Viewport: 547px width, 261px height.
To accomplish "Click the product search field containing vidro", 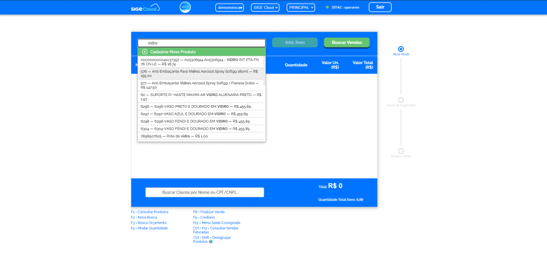I will [x=201, y=43].
